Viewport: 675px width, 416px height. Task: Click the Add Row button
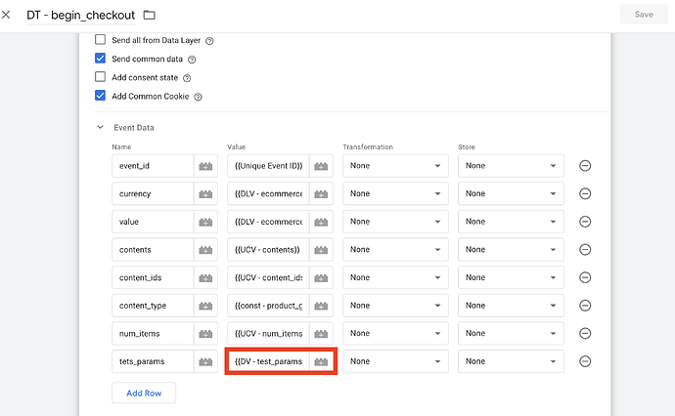144,393
